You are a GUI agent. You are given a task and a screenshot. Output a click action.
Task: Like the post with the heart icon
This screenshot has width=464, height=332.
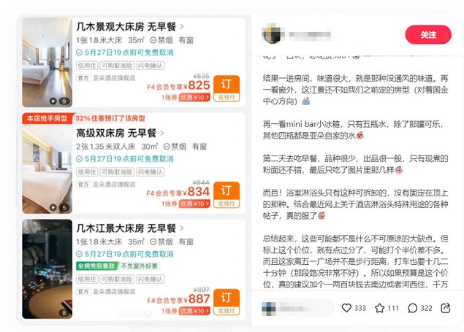tap(346, 308)
